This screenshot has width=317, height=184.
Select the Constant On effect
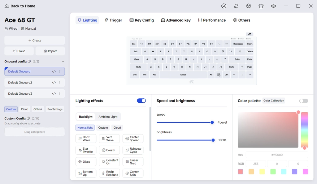(109, 162)
